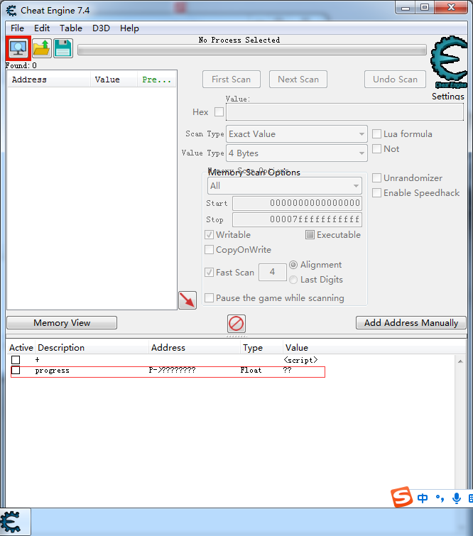Screen dimensions: 473x536
Task: Open the process list icon
Action: (18, 48)
